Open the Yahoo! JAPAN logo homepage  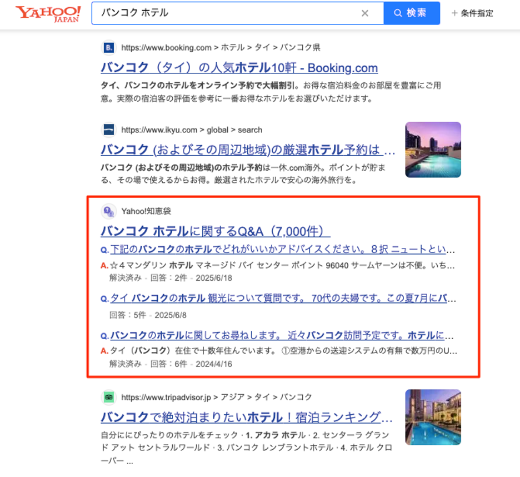48,13
